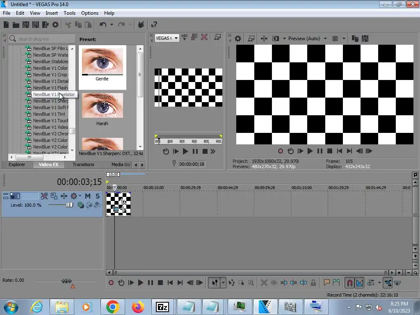The height and width of the screenshot is (315, 420).
Task: Play the timeline from main transport
Action: tap(140, 283)
